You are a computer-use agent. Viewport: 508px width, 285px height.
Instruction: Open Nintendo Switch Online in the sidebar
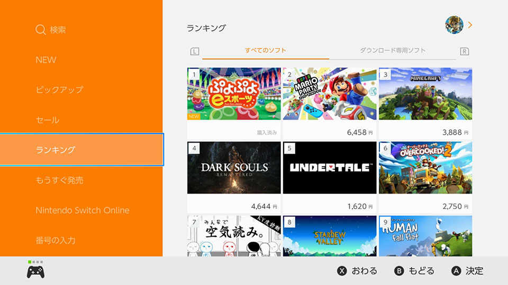tap(83, 210)
